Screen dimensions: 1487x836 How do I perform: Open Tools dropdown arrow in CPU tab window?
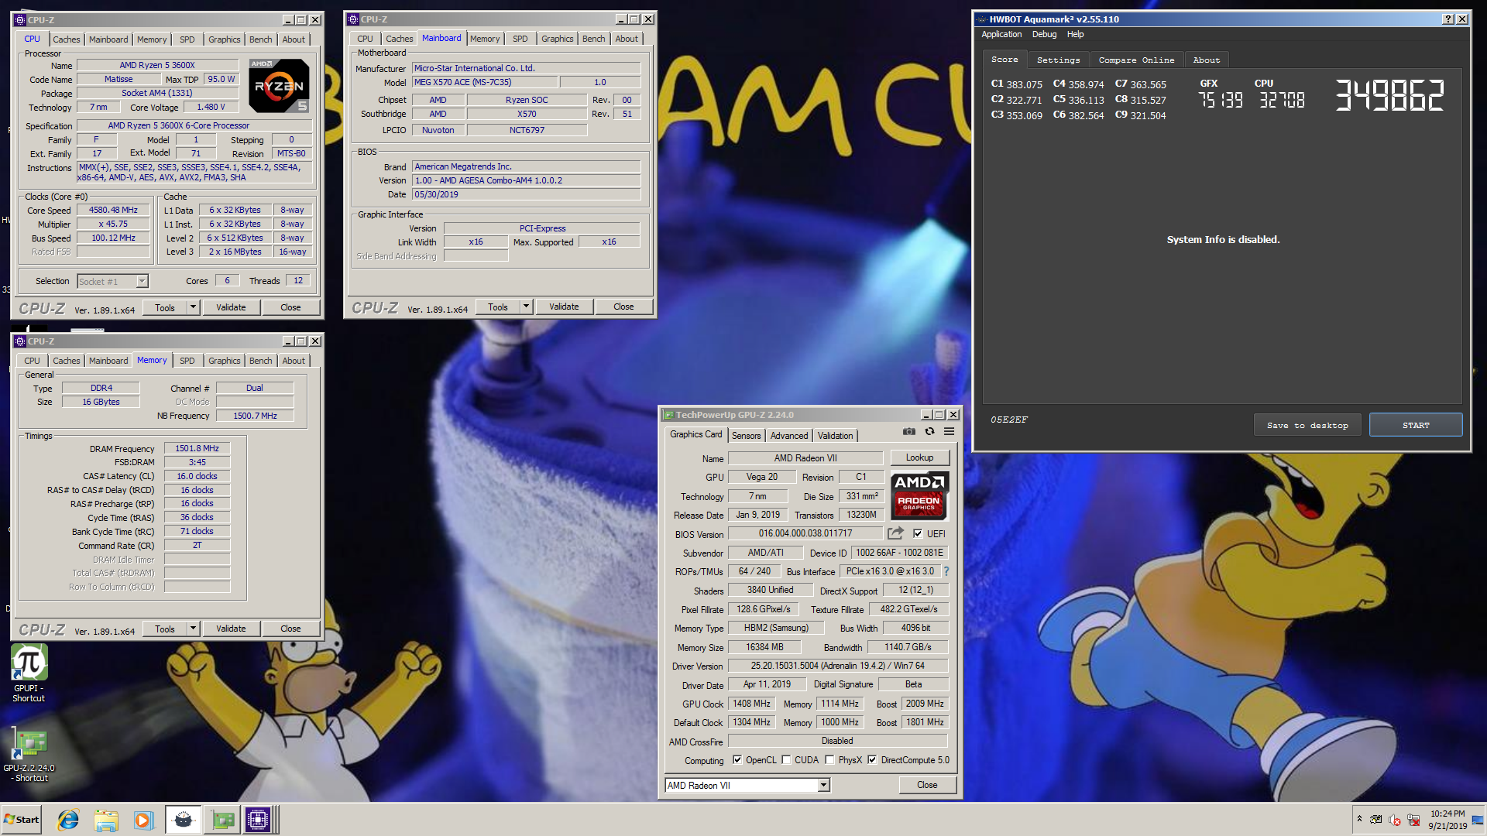[x=193, y=307]
